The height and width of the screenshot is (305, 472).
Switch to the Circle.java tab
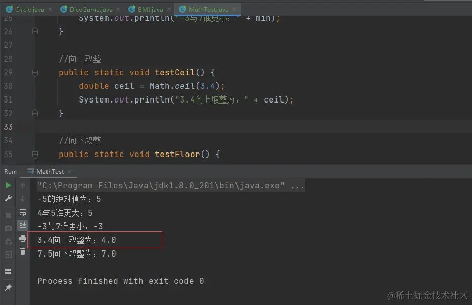pyautogui.click(x=29, y=9)
